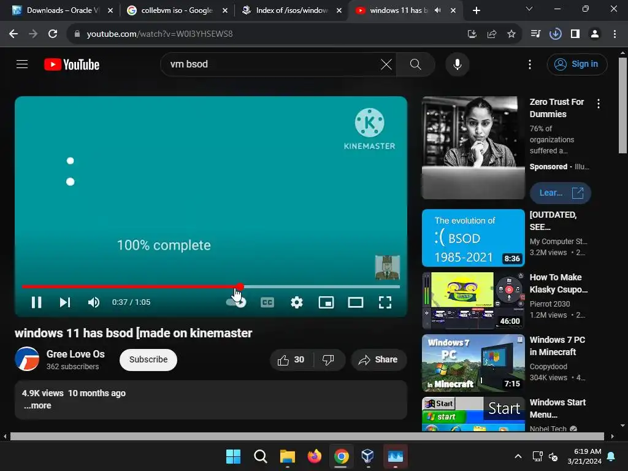Viewport: 628px width, 471px height.
Task: Search with voice microphone button
Action: coord(458,64)
